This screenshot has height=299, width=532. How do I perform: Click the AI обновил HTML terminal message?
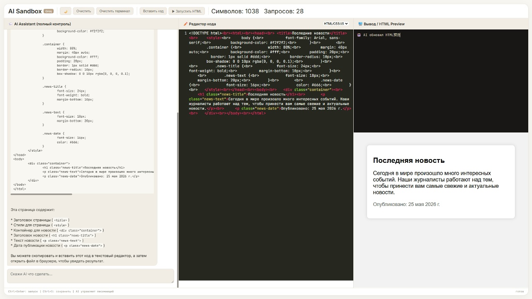coord(382,35)
